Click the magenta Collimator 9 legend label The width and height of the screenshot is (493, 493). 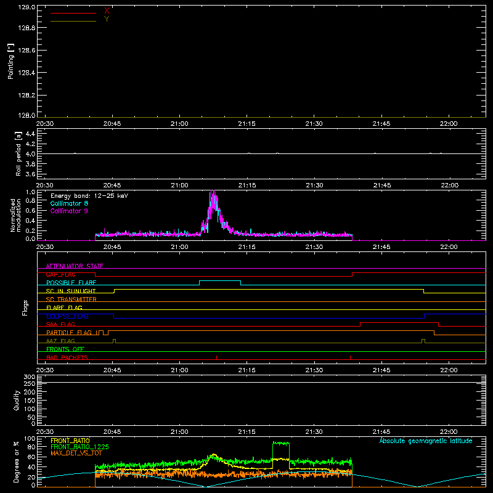click(69, 211)
